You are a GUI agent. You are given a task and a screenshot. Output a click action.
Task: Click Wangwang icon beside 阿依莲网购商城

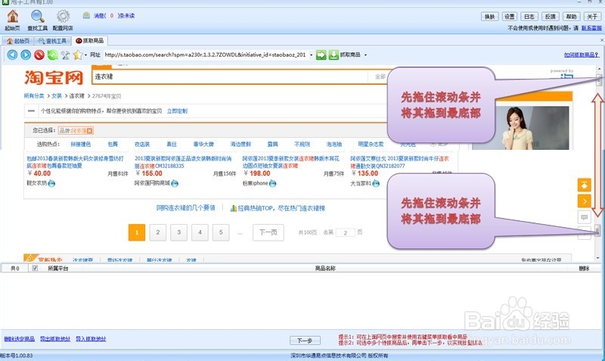(175, 183)
